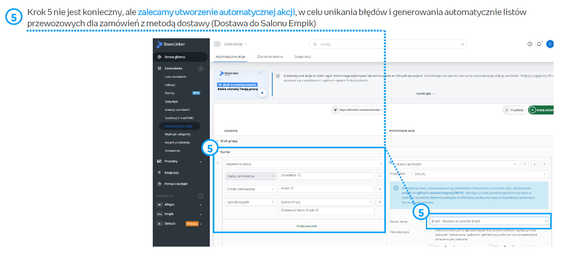Play the 15 akcji automatycznych video

click(x=262, y=92)
